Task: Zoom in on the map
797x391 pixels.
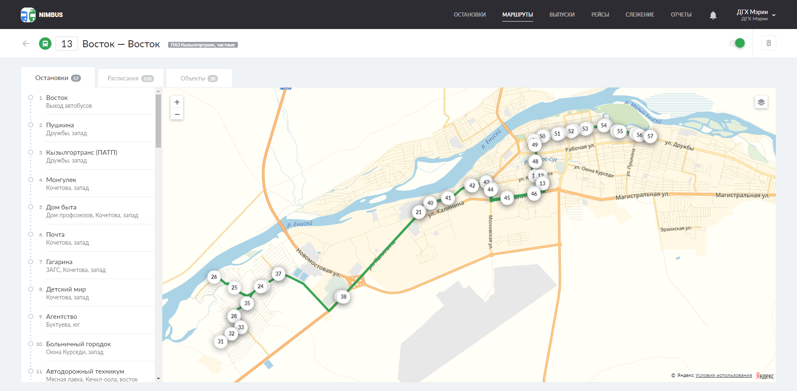Action: [177, 102]
